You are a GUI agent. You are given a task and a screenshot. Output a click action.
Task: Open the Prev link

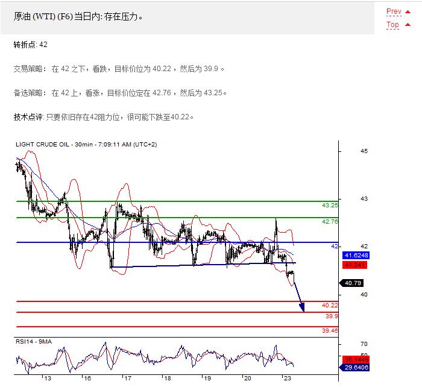[394, 11]
